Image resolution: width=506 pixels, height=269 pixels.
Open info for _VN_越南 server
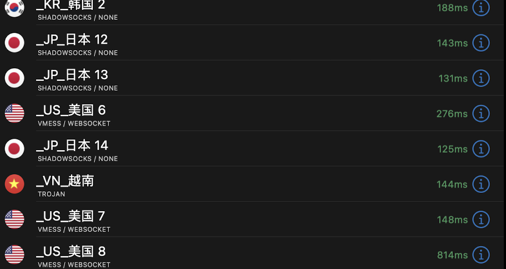pos(480,184)
